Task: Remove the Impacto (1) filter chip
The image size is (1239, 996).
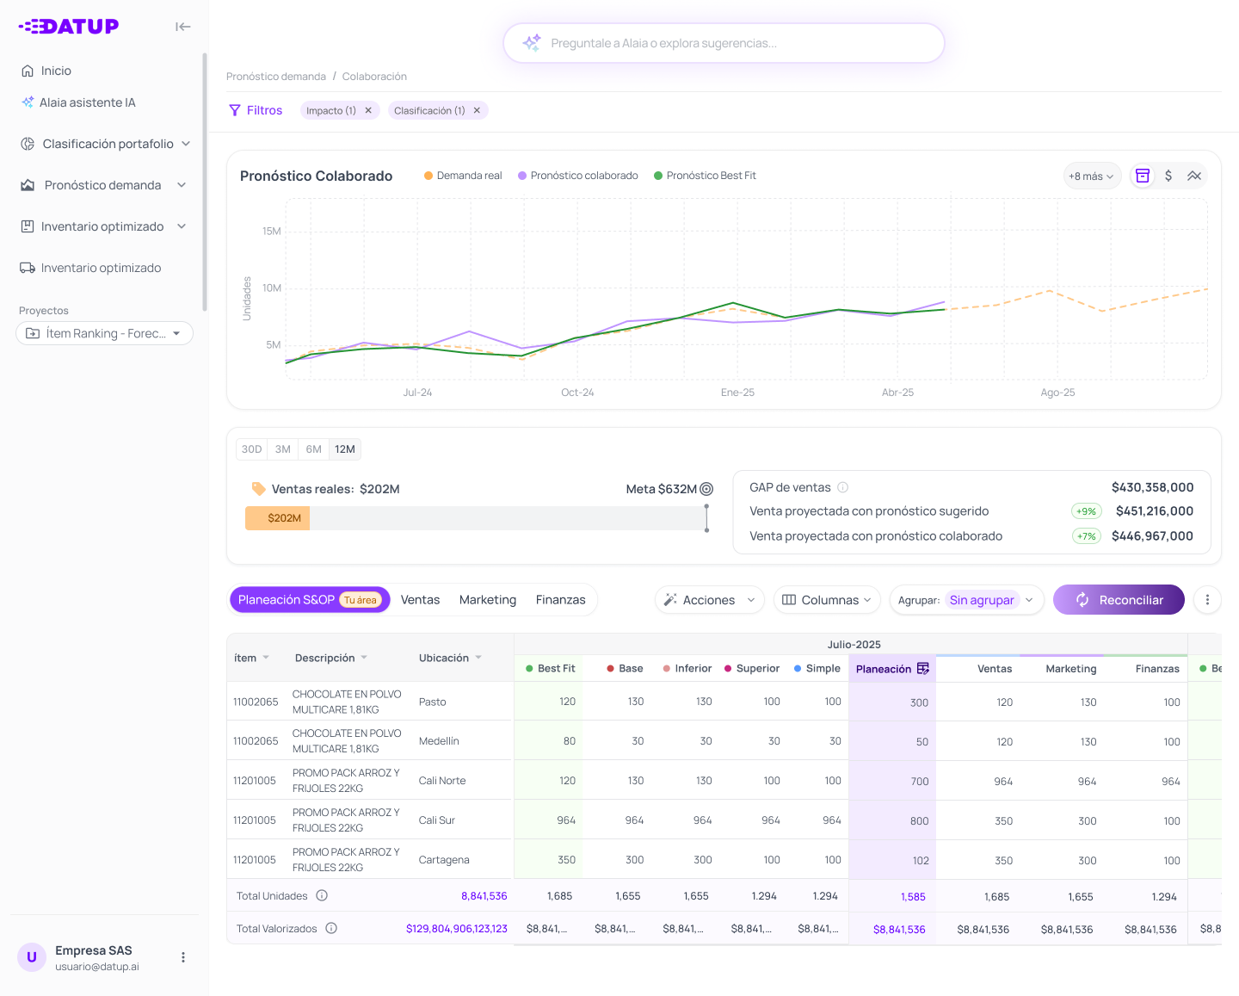Action: [368, 110]
